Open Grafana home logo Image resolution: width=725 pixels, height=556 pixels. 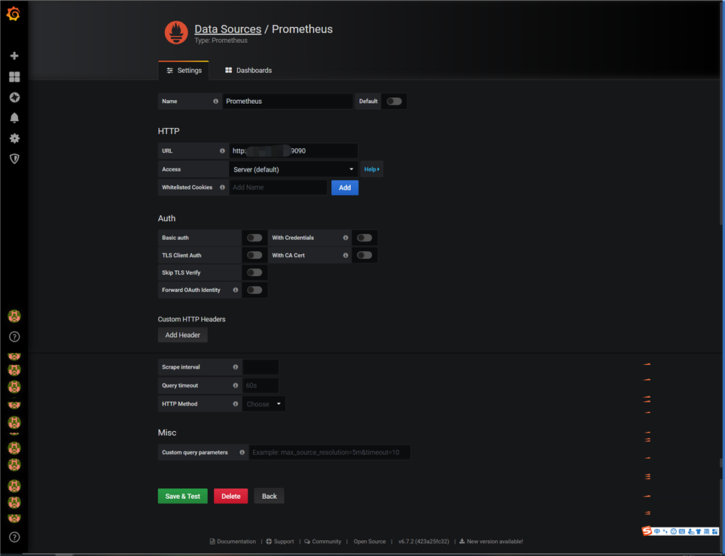[x=14, y=14]
